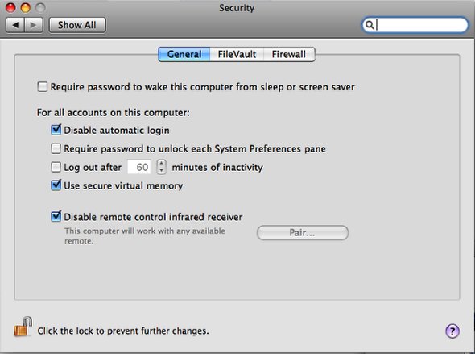This screenshot has width=475, height=354.
Task: Click the Pair... button
Action: (x=303, y=233)
